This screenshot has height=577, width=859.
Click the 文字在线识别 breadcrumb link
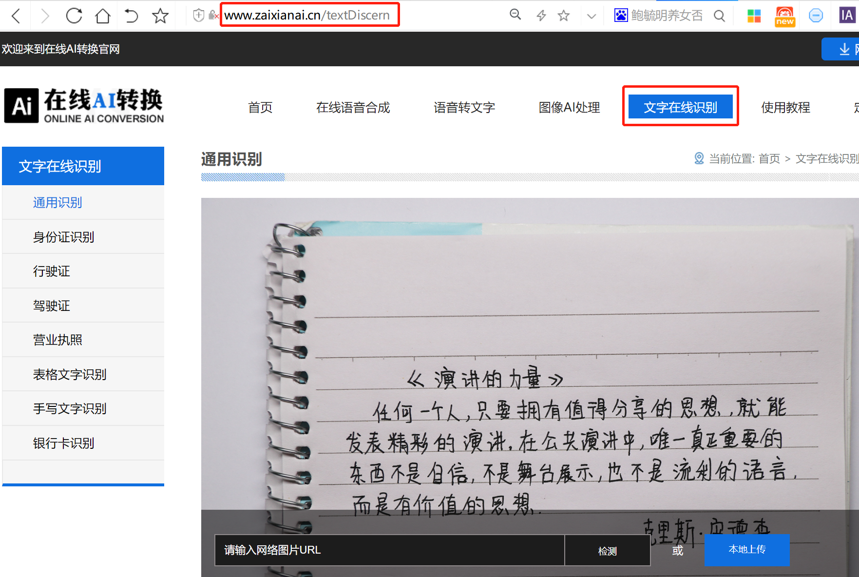[x=827, y=158]
